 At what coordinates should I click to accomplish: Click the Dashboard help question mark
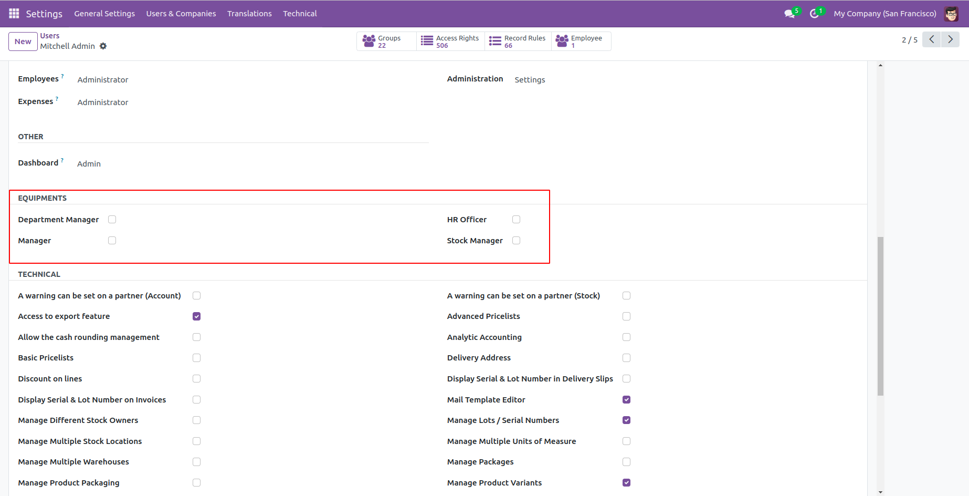[x=62, y=160]
